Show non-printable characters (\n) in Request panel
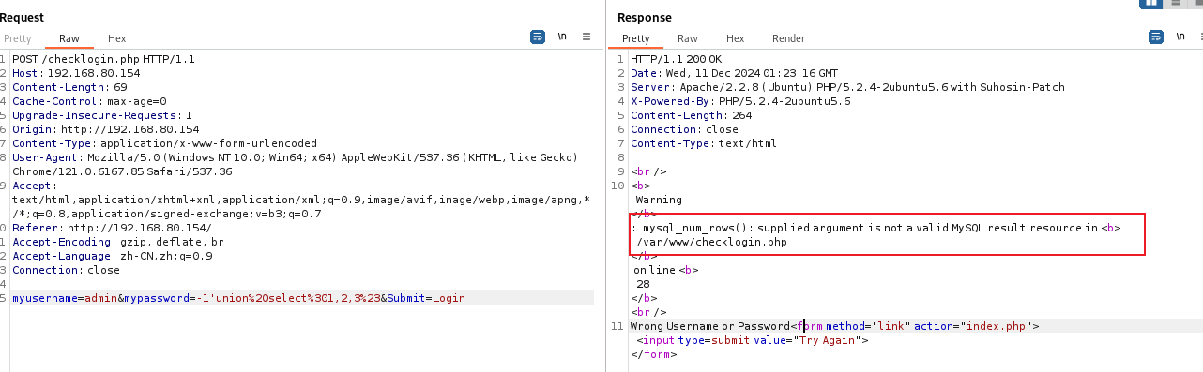 (x=562, y=37)
